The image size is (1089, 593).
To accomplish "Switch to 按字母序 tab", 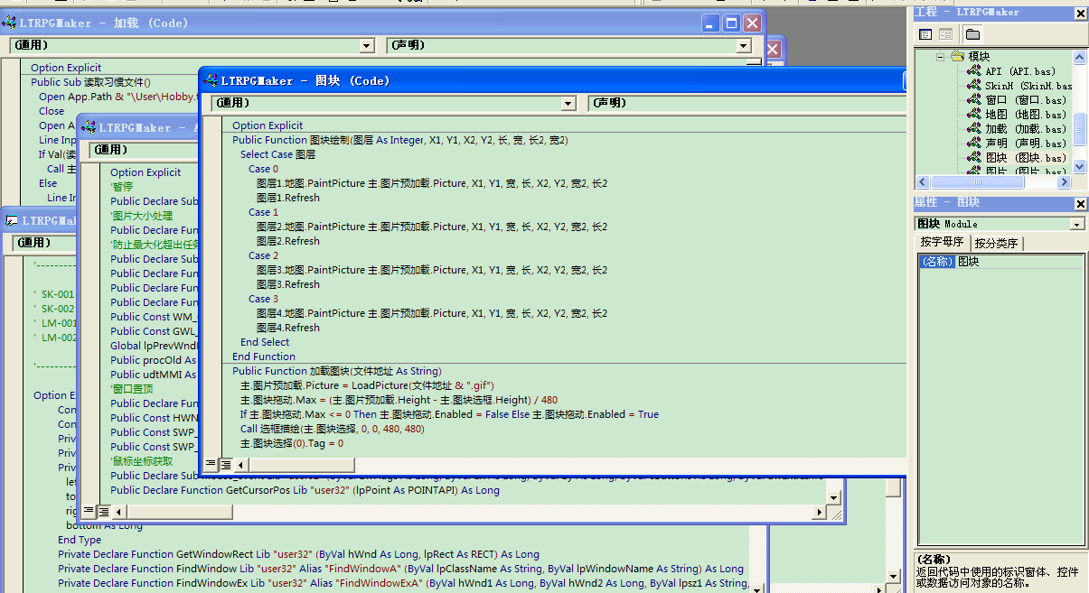I will tap(943, 243).
